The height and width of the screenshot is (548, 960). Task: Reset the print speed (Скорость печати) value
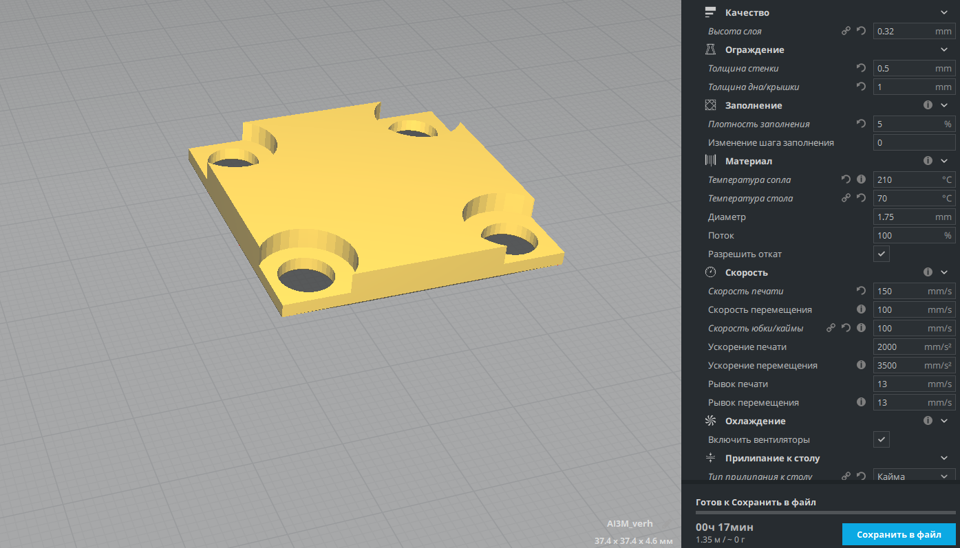[x=861, y=291]
